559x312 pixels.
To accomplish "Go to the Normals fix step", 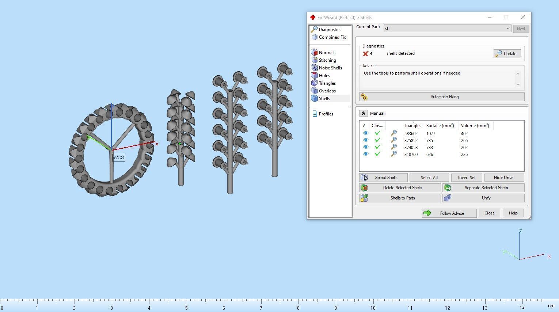I will (x=327, y=52).
